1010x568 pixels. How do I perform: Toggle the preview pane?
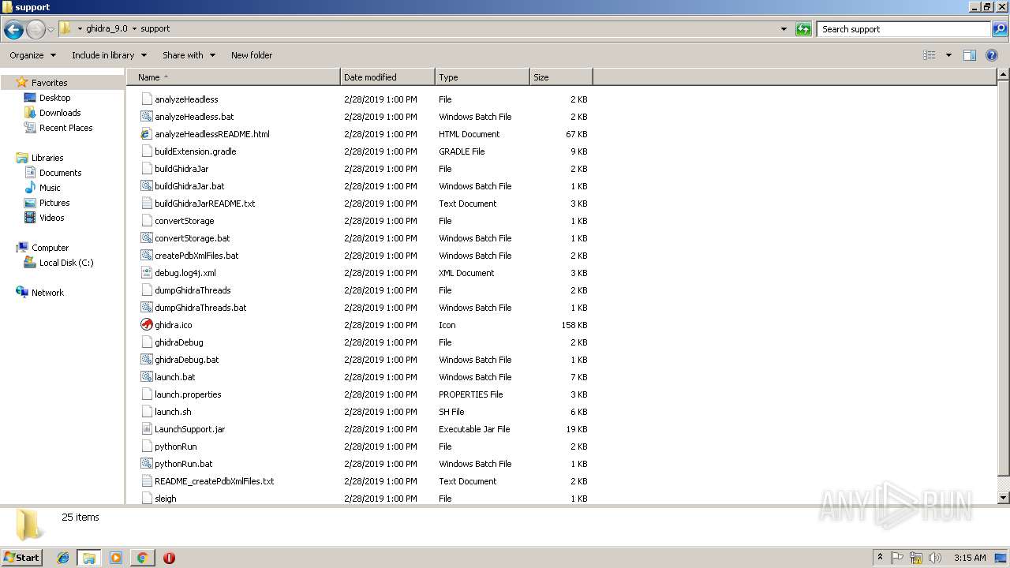[x=970, y=55]
